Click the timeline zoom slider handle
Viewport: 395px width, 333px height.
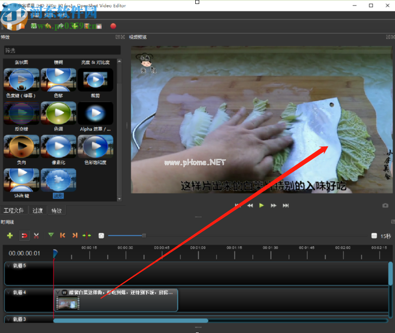pos(144,235)
